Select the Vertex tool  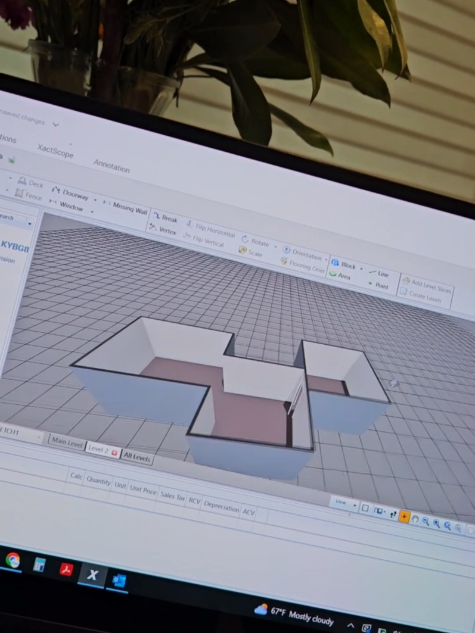point(163,230)
